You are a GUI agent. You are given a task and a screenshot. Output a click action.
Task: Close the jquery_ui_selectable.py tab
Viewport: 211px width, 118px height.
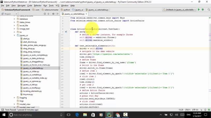[x=86, y=14]
